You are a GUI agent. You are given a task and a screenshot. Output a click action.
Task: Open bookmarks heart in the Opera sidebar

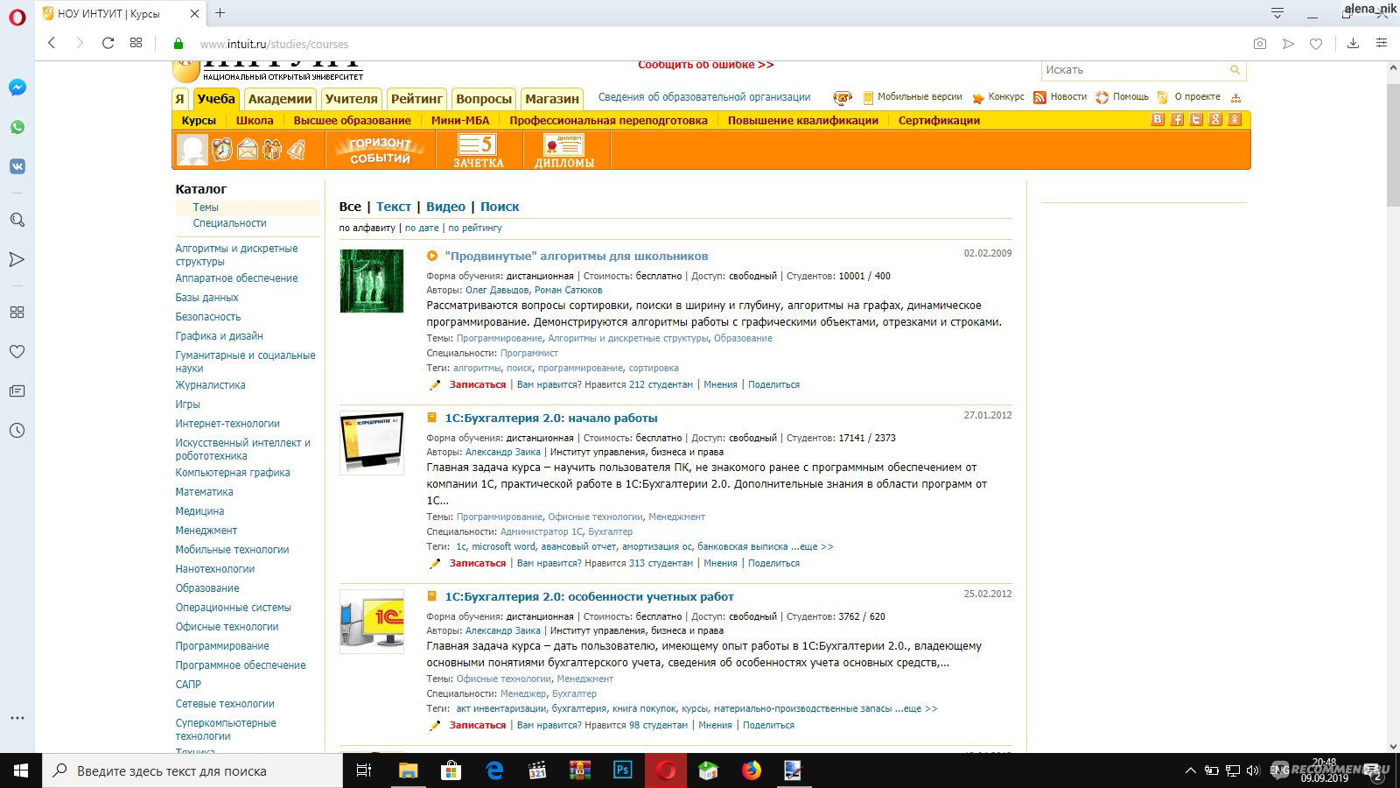[x=17, y=351]
